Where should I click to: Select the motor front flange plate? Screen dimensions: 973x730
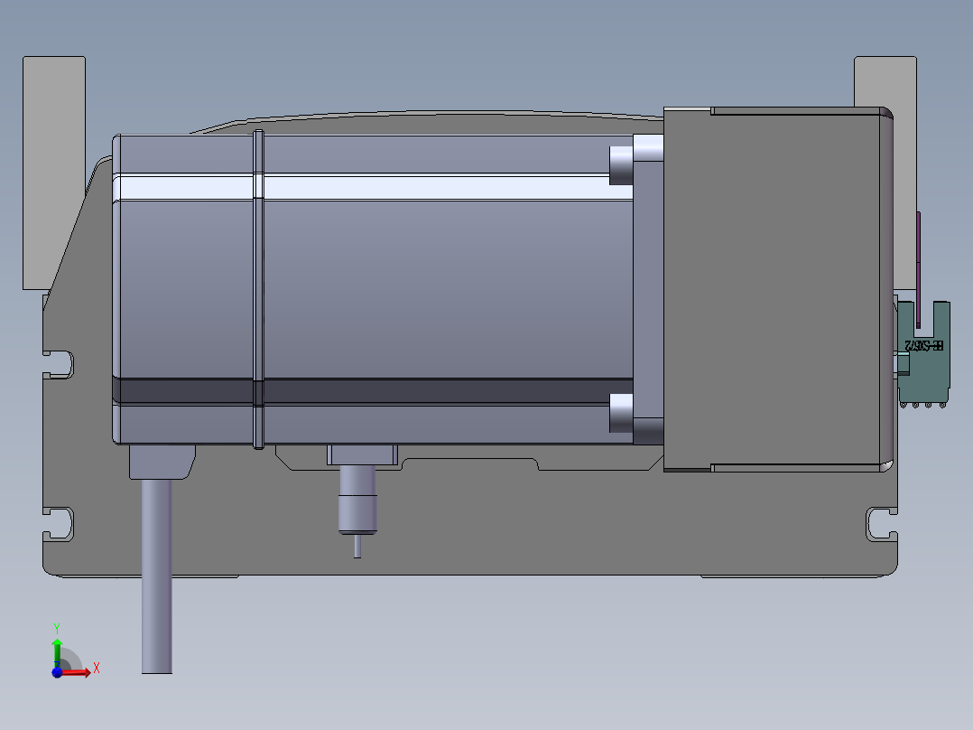point(648,289)
